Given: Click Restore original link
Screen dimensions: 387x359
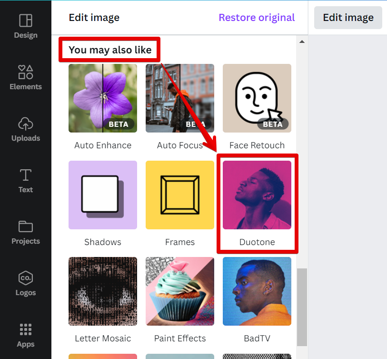Looking at the screenshot, I should click(257, 18).
